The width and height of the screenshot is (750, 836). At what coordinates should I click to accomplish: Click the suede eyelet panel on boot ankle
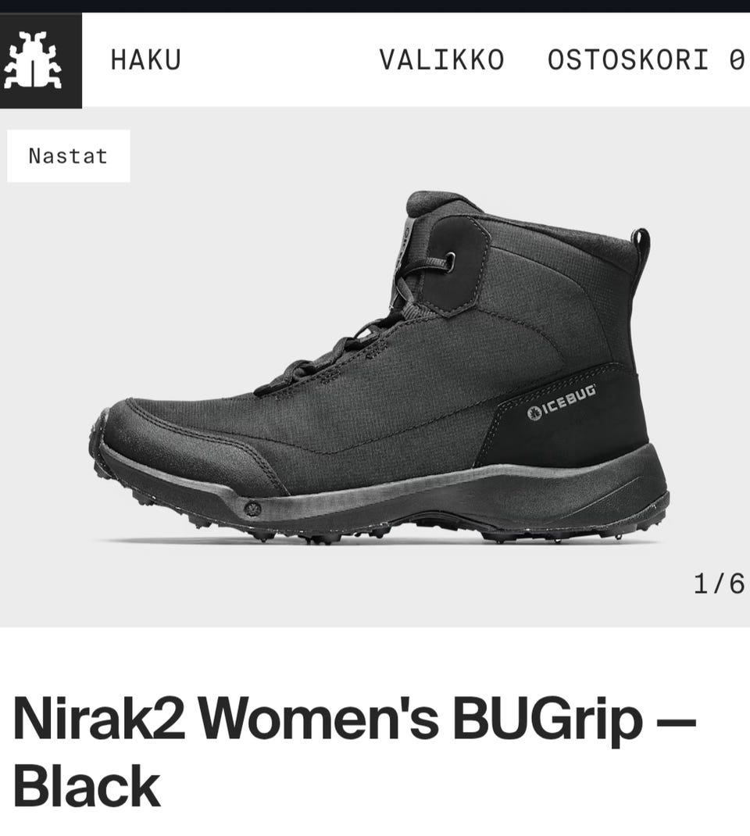pos(460,266)
